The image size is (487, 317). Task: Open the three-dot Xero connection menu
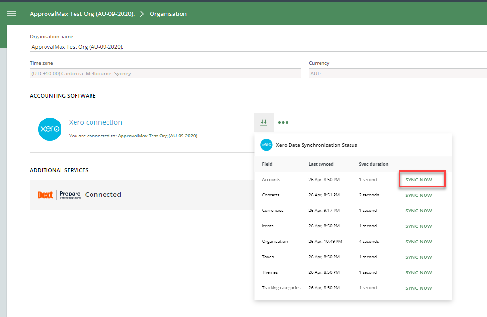(283, 122)
